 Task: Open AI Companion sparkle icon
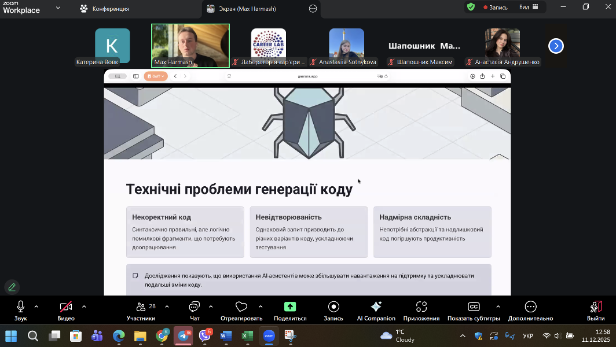376,307
